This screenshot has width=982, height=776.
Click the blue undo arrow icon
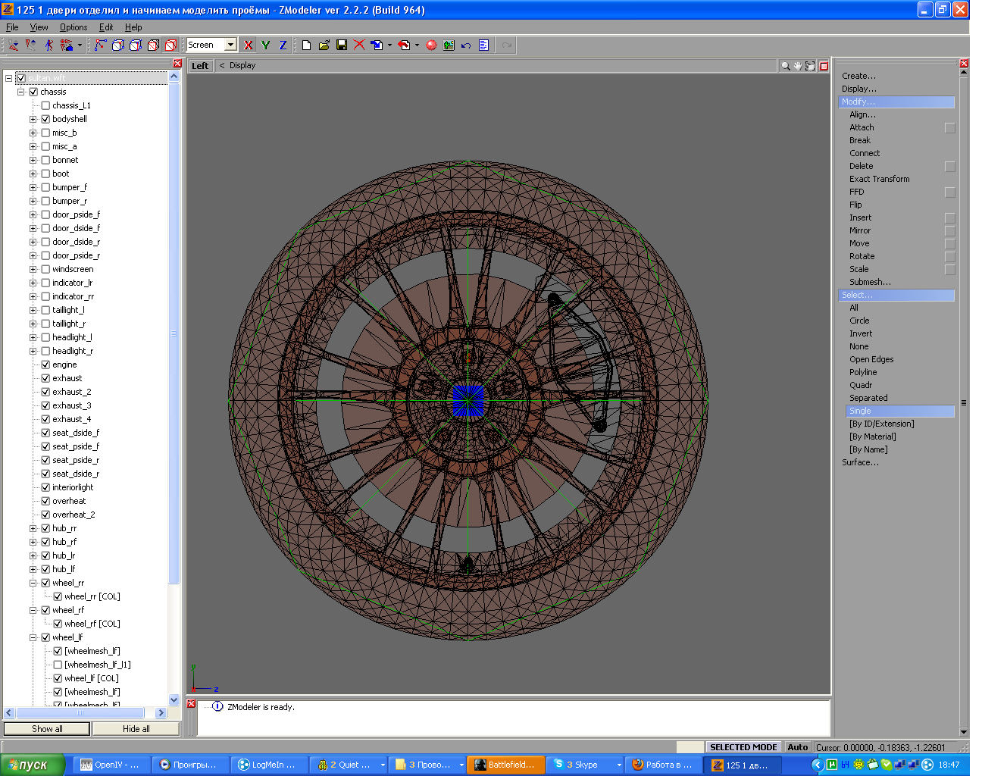click(x=466, y=45)
